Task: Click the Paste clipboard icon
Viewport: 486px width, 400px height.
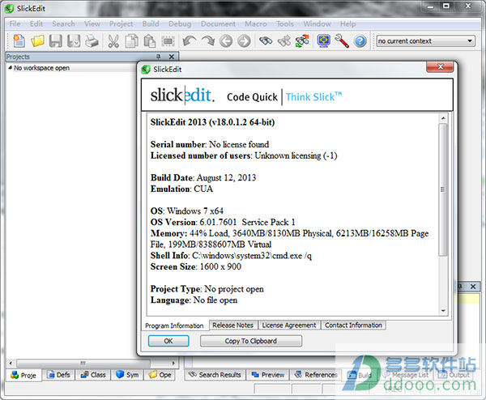Action: pos(149,41)
